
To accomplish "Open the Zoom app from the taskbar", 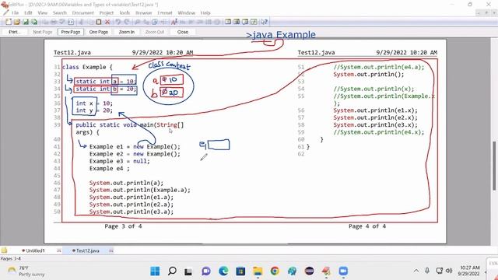I will [x=343, y=271].
